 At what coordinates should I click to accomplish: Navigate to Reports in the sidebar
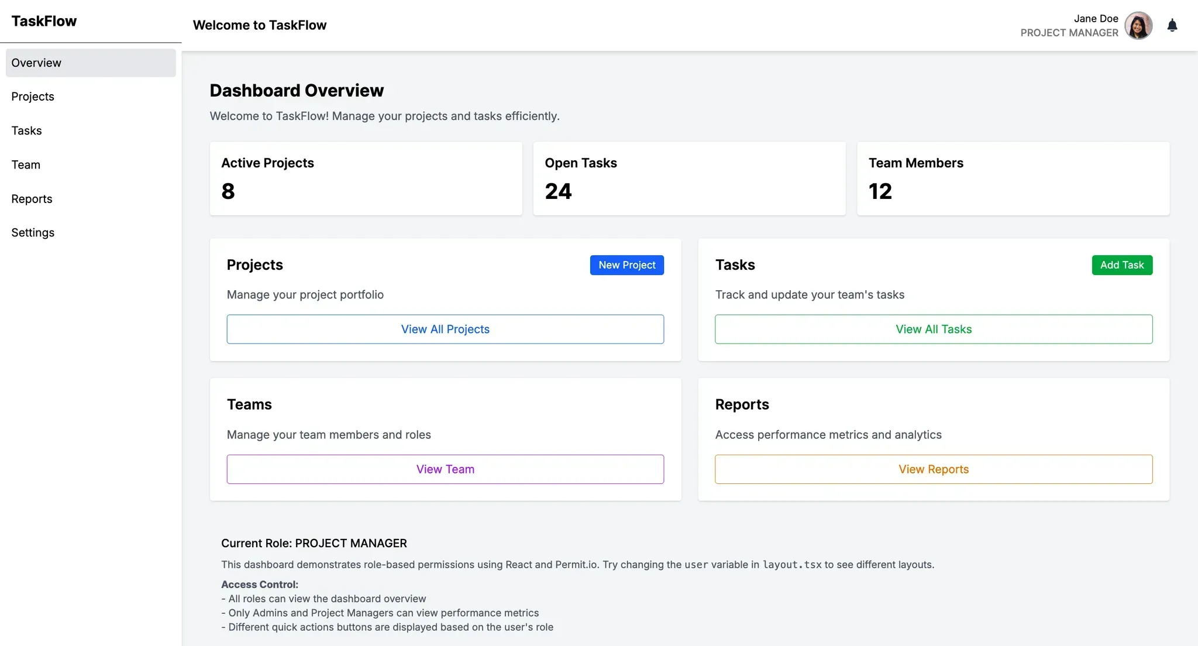(x=32, y=199)
